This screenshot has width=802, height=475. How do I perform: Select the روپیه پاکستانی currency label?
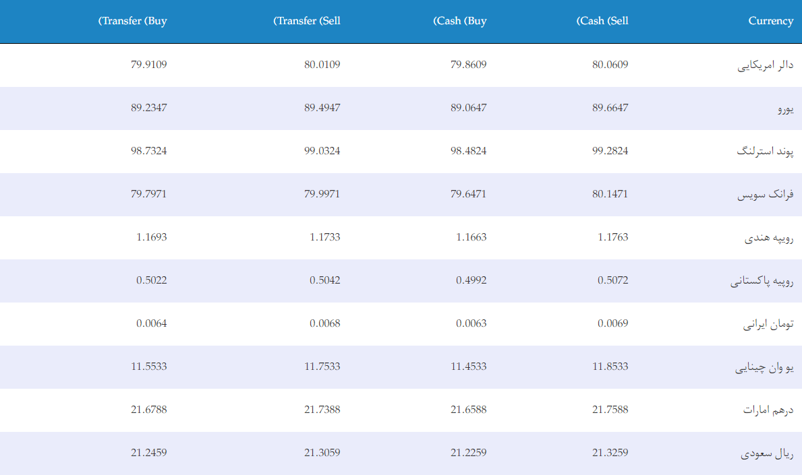coord(762,281)
